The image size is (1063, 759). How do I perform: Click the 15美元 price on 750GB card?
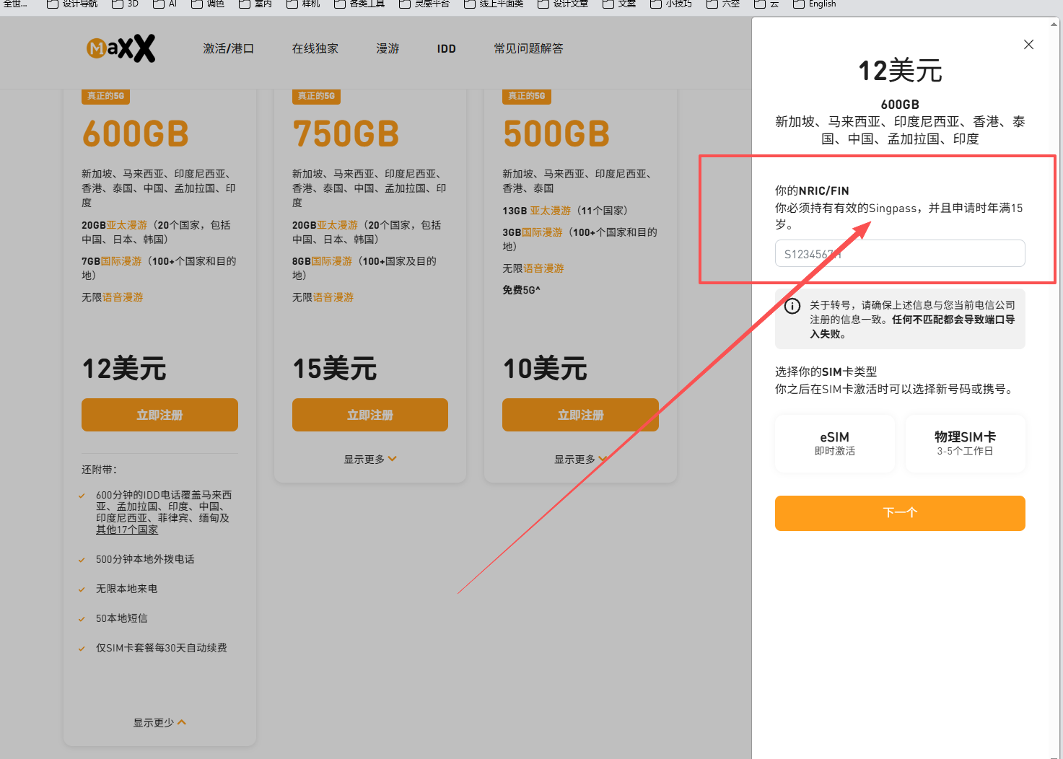[335, 369]
